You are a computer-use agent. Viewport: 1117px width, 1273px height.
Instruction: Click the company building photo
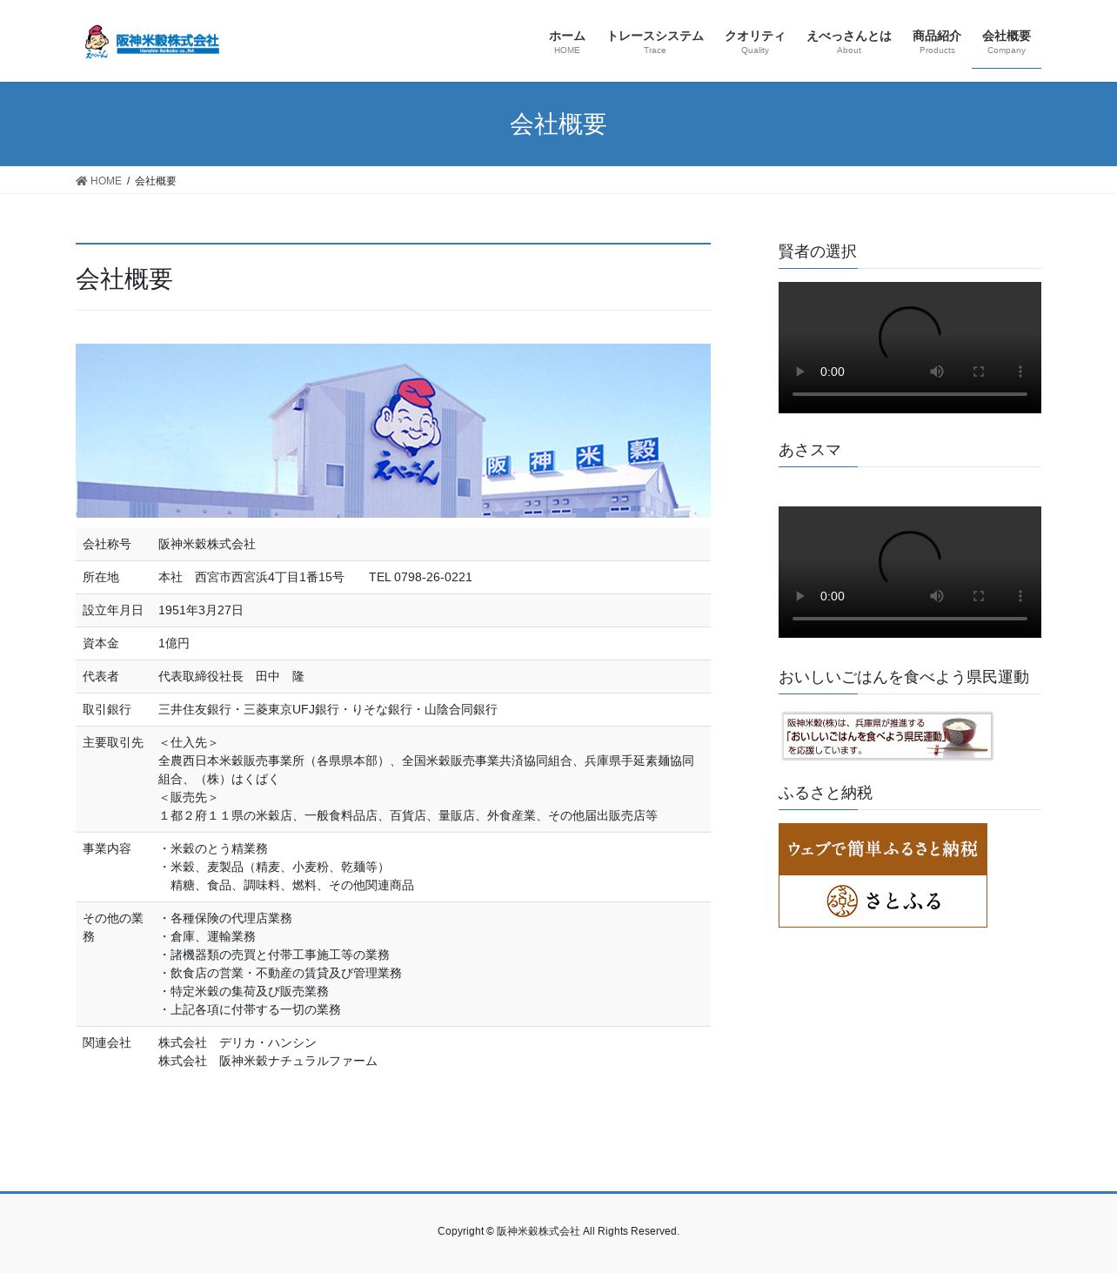tap(393, 431)
